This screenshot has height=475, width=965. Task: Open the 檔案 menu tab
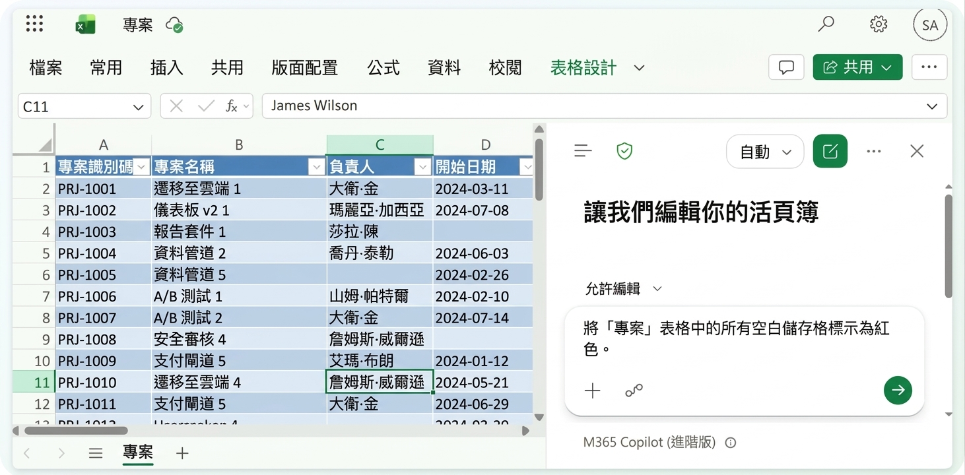click(x=46, y=67)
